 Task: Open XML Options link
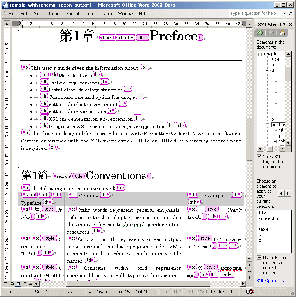[270, 281]
